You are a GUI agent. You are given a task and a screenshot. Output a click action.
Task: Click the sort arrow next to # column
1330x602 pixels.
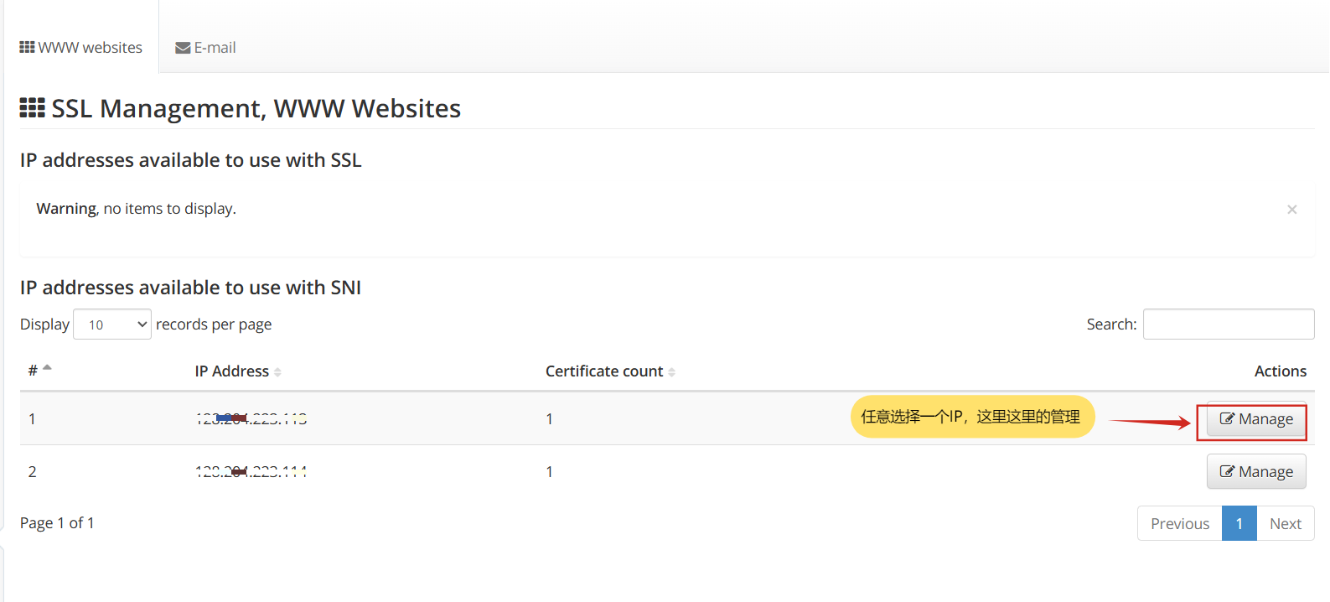tap(48, 368)
